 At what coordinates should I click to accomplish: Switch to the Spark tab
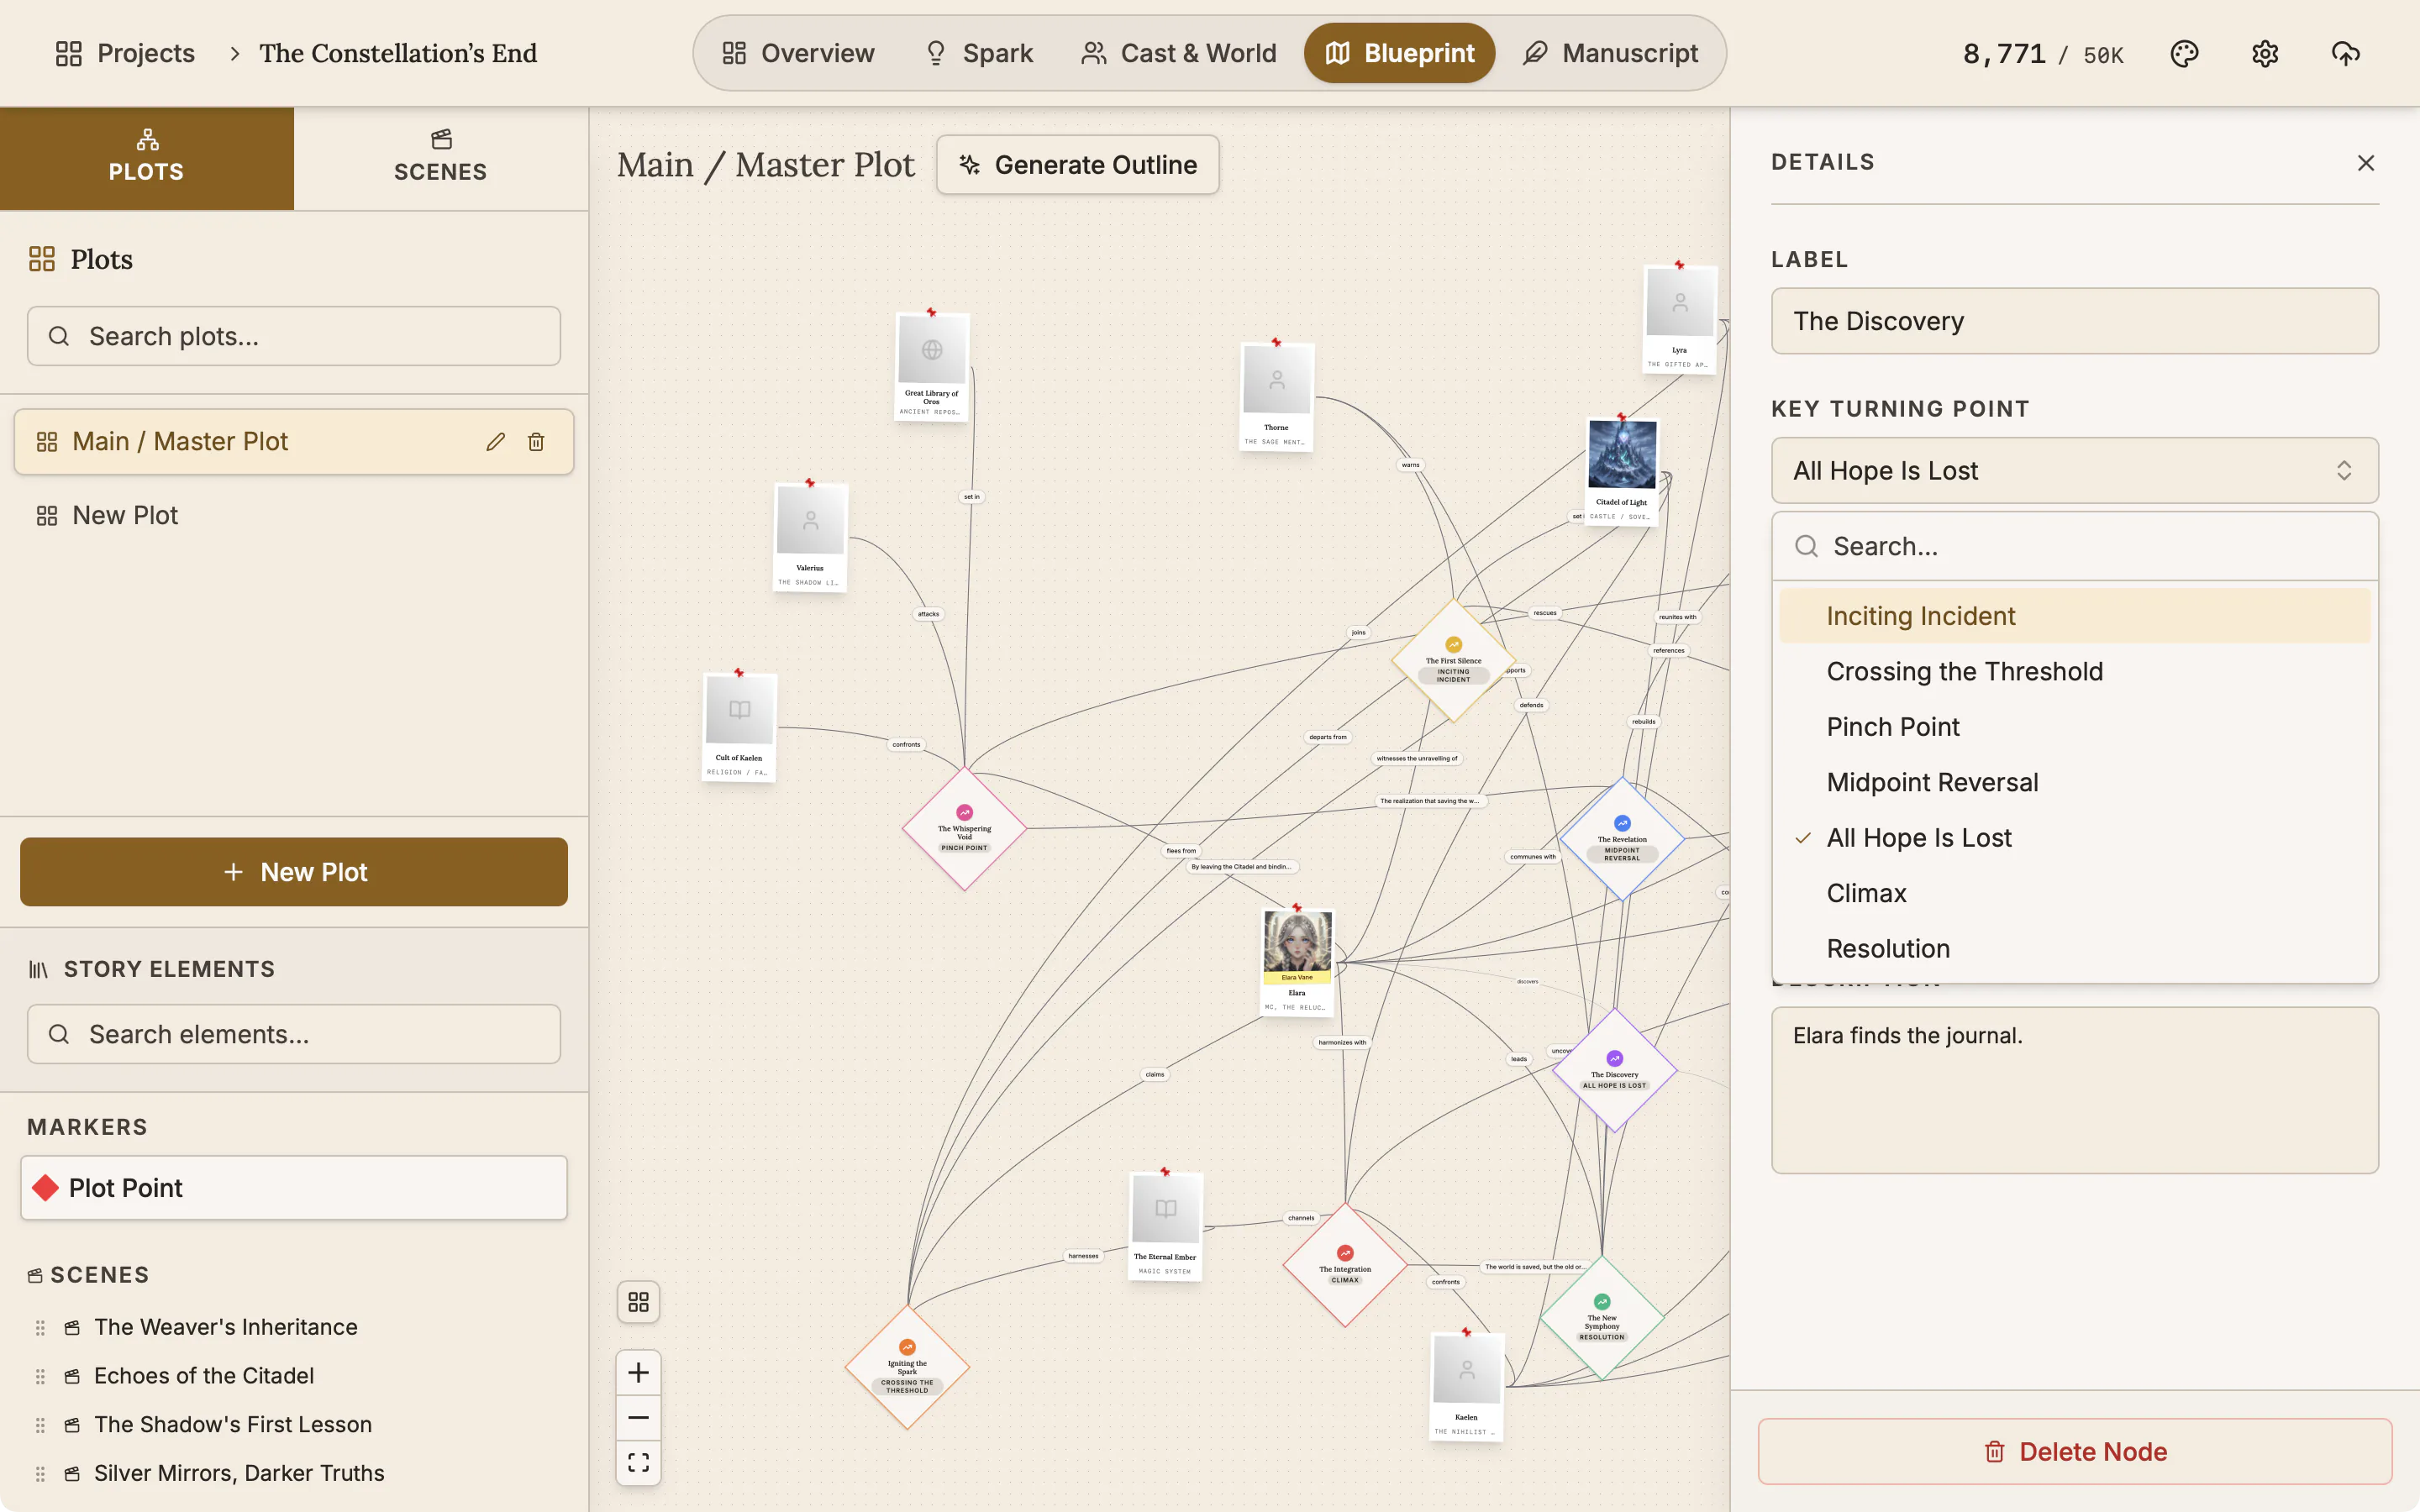[x=978, y=53]
